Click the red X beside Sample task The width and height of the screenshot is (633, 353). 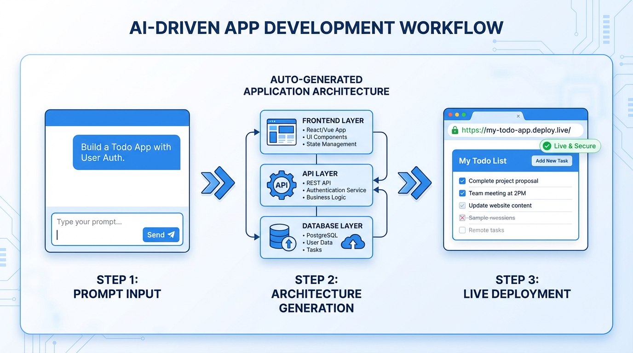462,217
